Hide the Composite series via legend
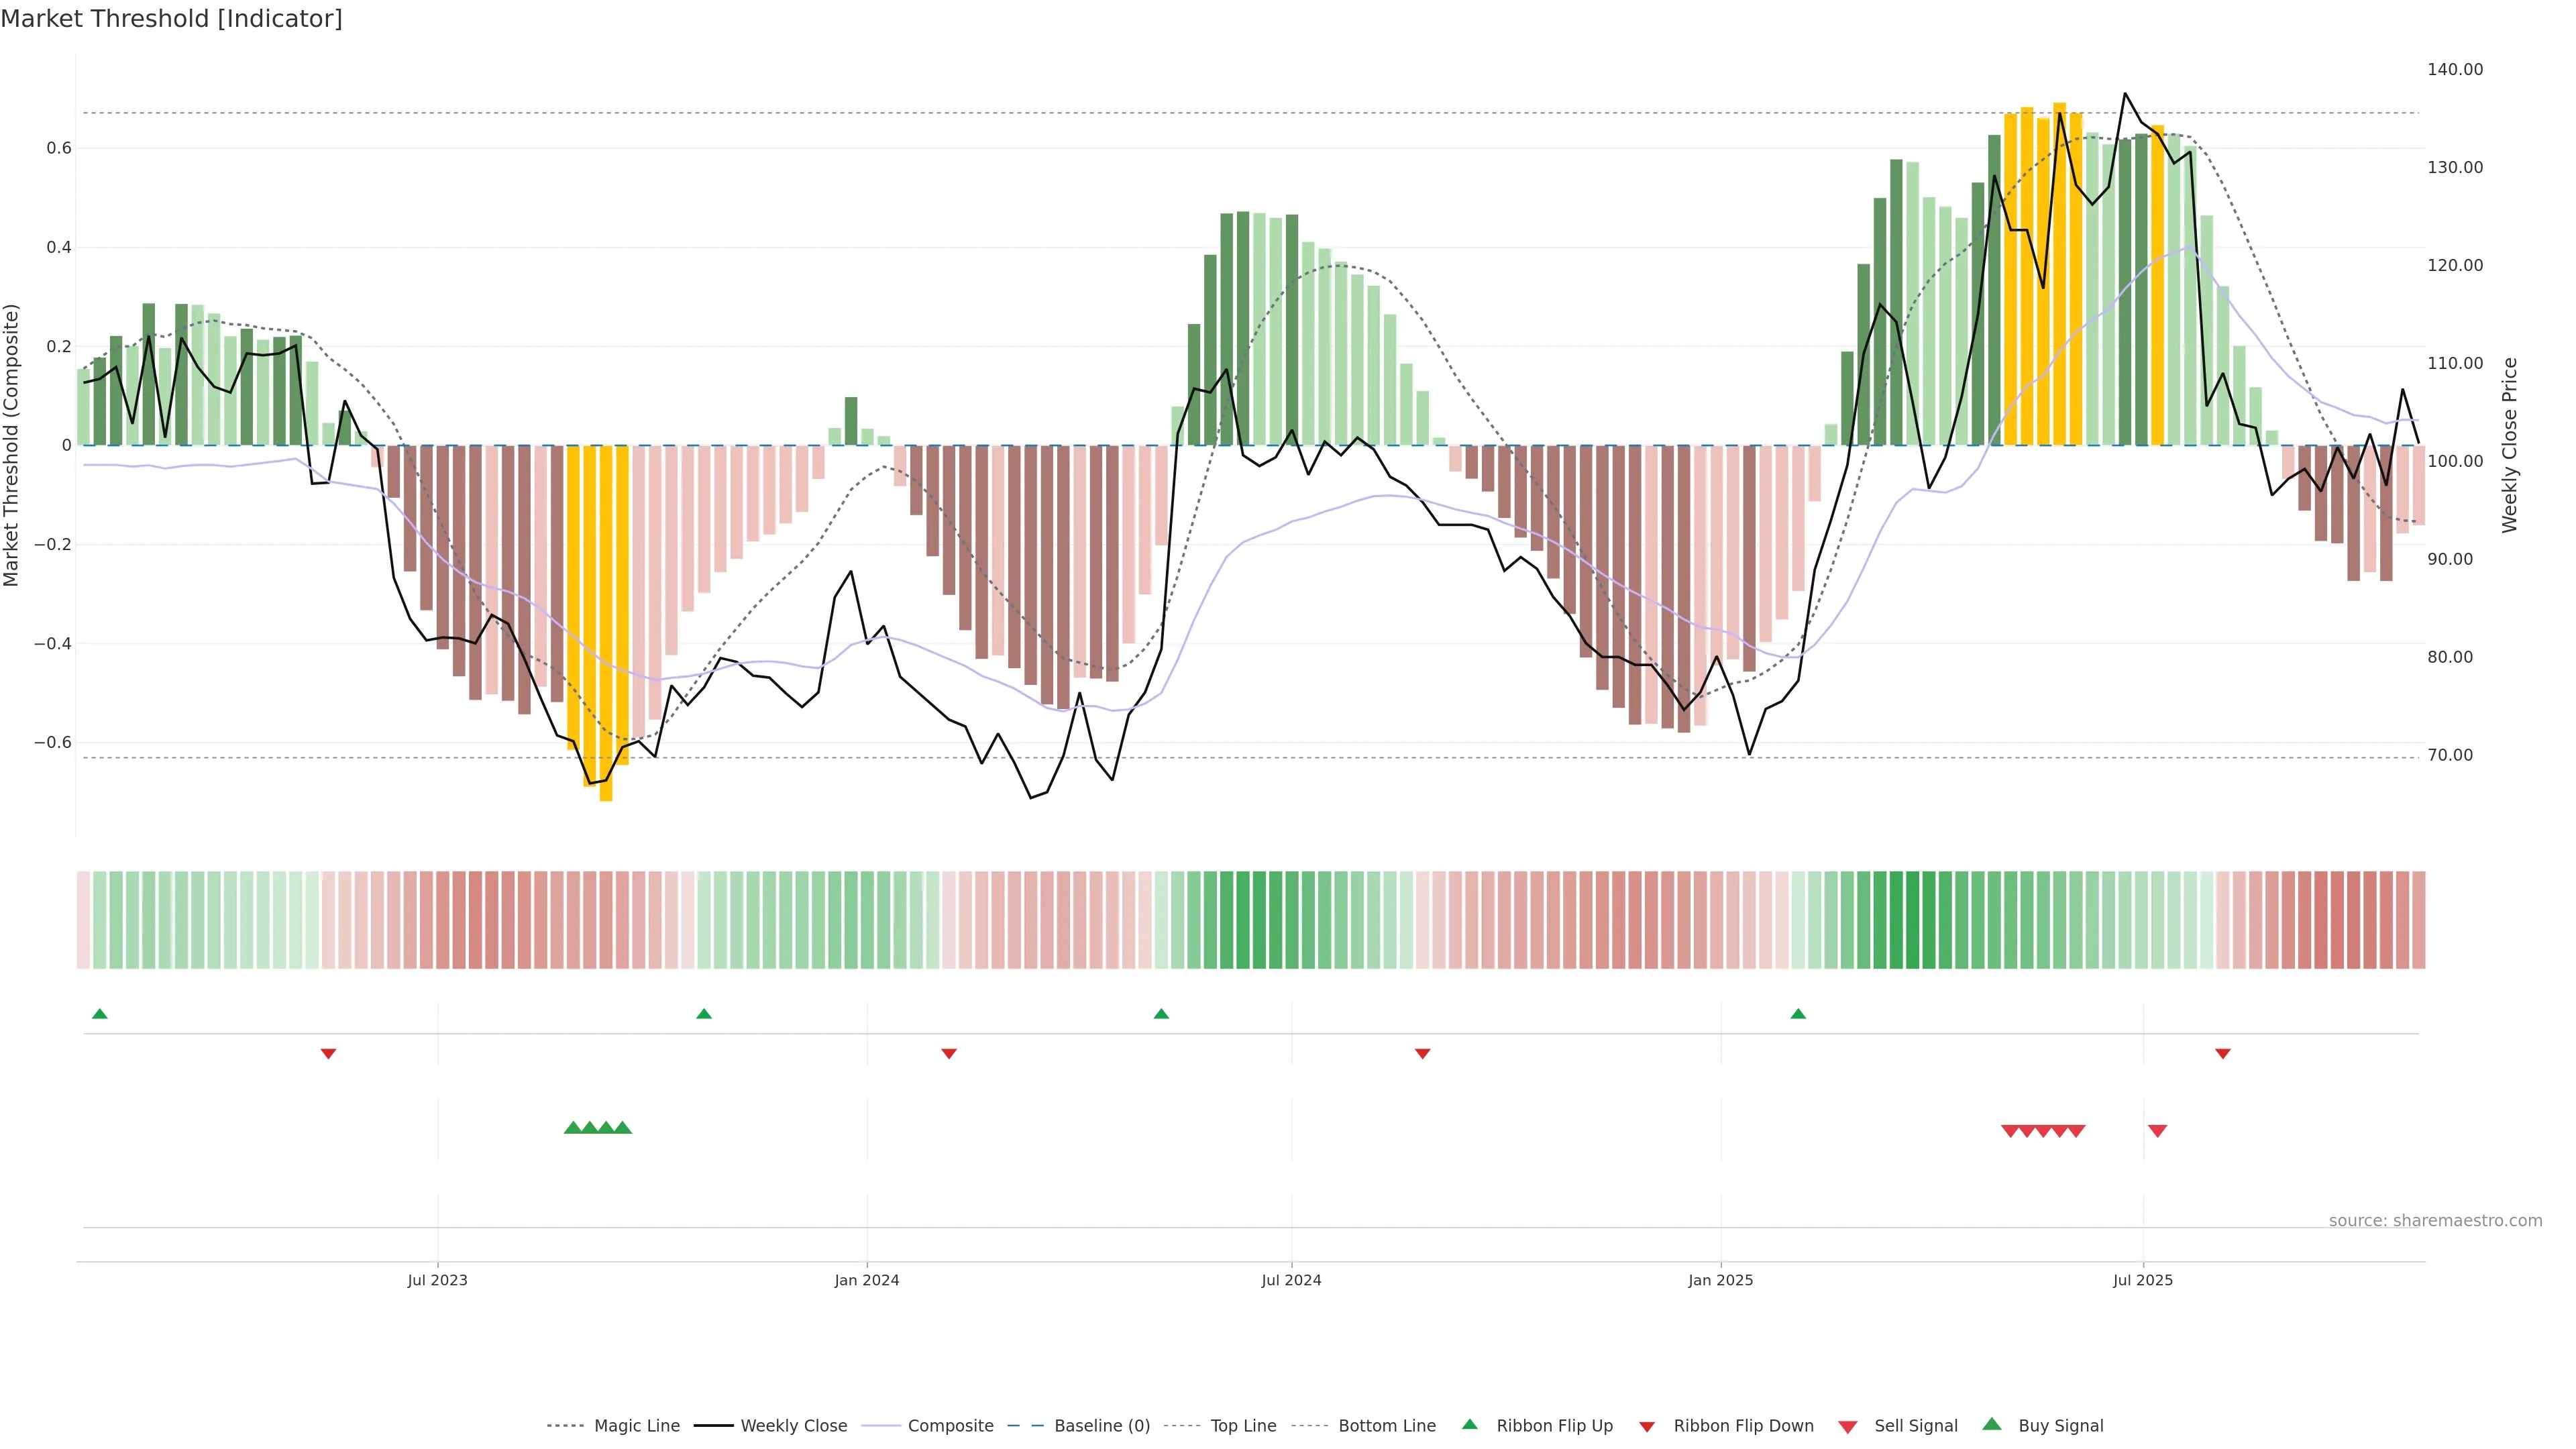Viewport: 2576px width, 1449px height. click(x=950, y=1426)
